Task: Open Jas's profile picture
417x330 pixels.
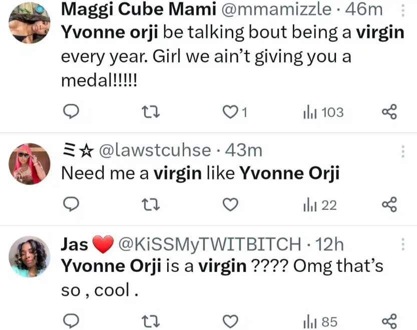Action: tap(30, 256)
